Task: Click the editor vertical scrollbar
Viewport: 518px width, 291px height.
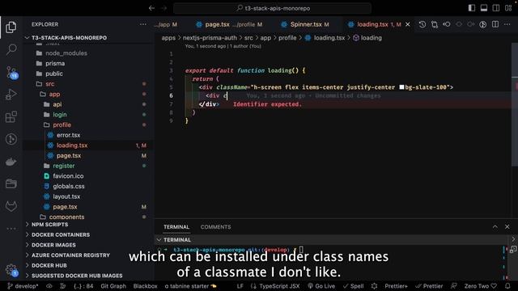Action: click(x=515, y=104)
